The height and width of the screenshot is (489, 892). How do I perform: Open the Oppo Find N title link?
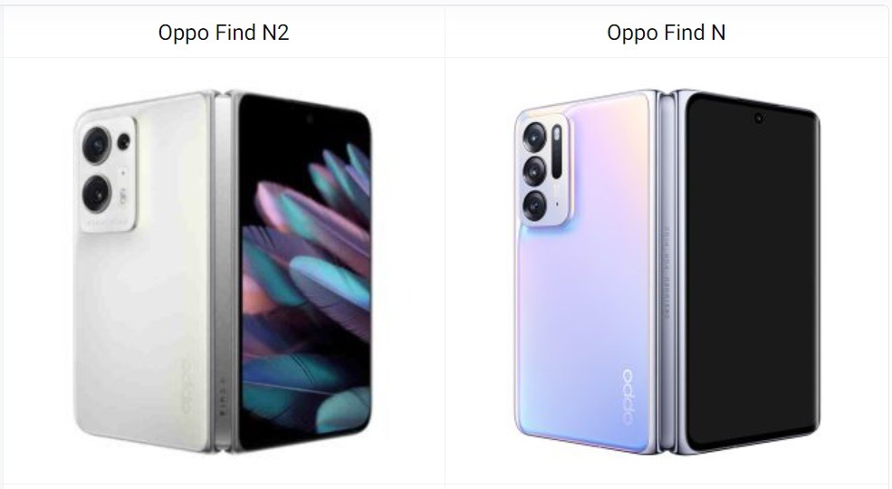[667, 33]
